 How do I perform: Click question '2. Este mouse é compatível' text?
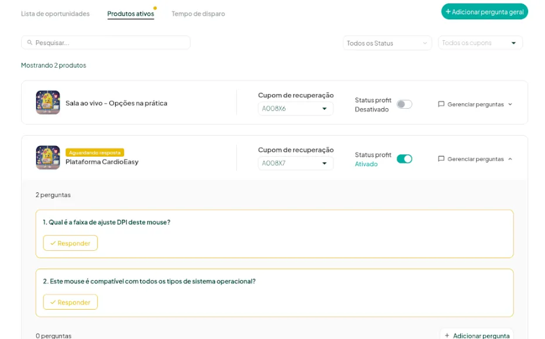point(149,281)
